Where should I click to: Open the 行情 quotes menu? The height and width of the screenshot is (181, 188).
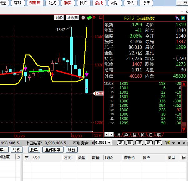(x=146, y=3)
